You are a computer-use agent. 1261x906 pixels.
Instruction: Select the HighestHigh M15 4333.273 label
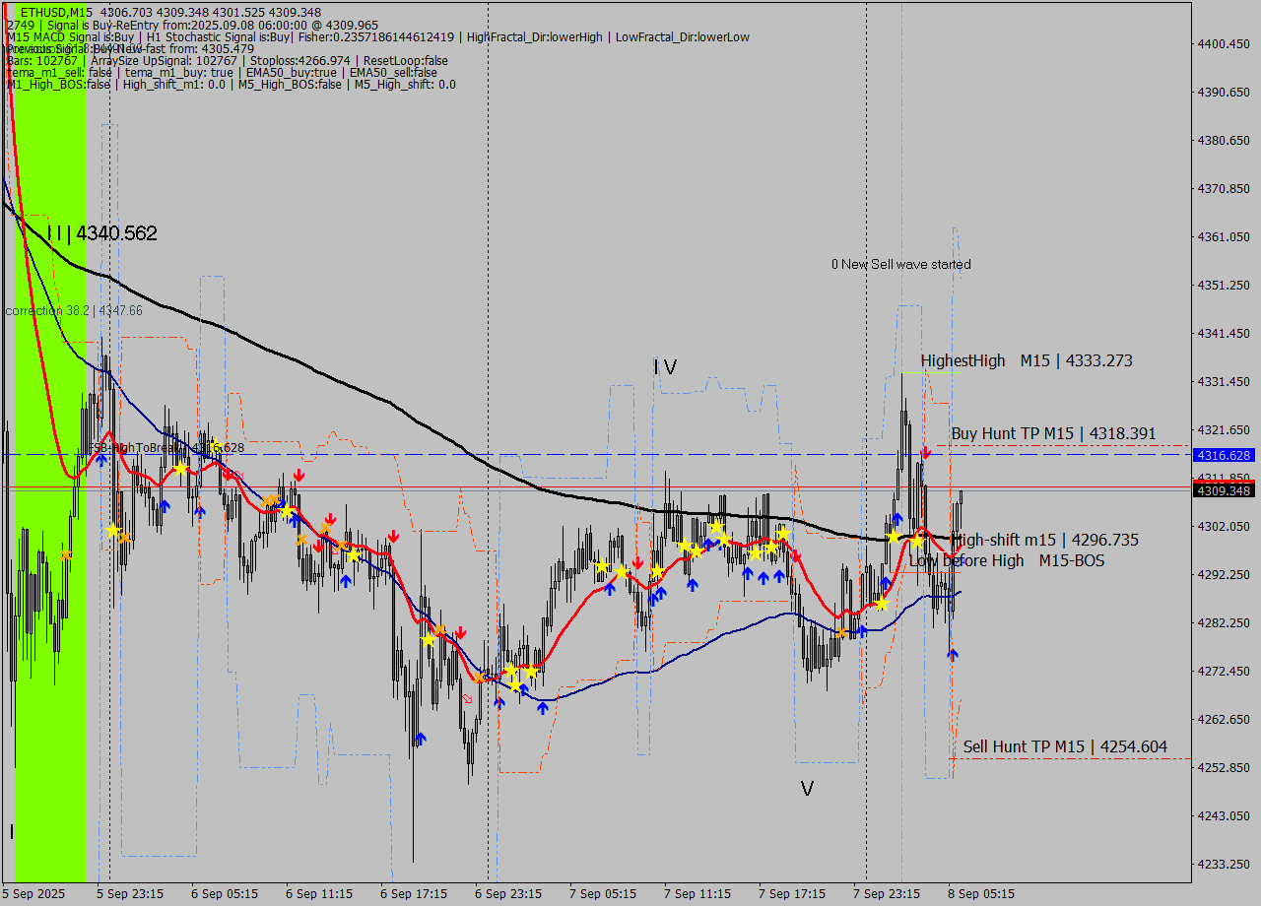(x=1026, y=361)
